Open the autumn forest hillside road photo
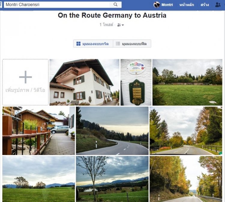The image size is (225, 202). (186, 179)
